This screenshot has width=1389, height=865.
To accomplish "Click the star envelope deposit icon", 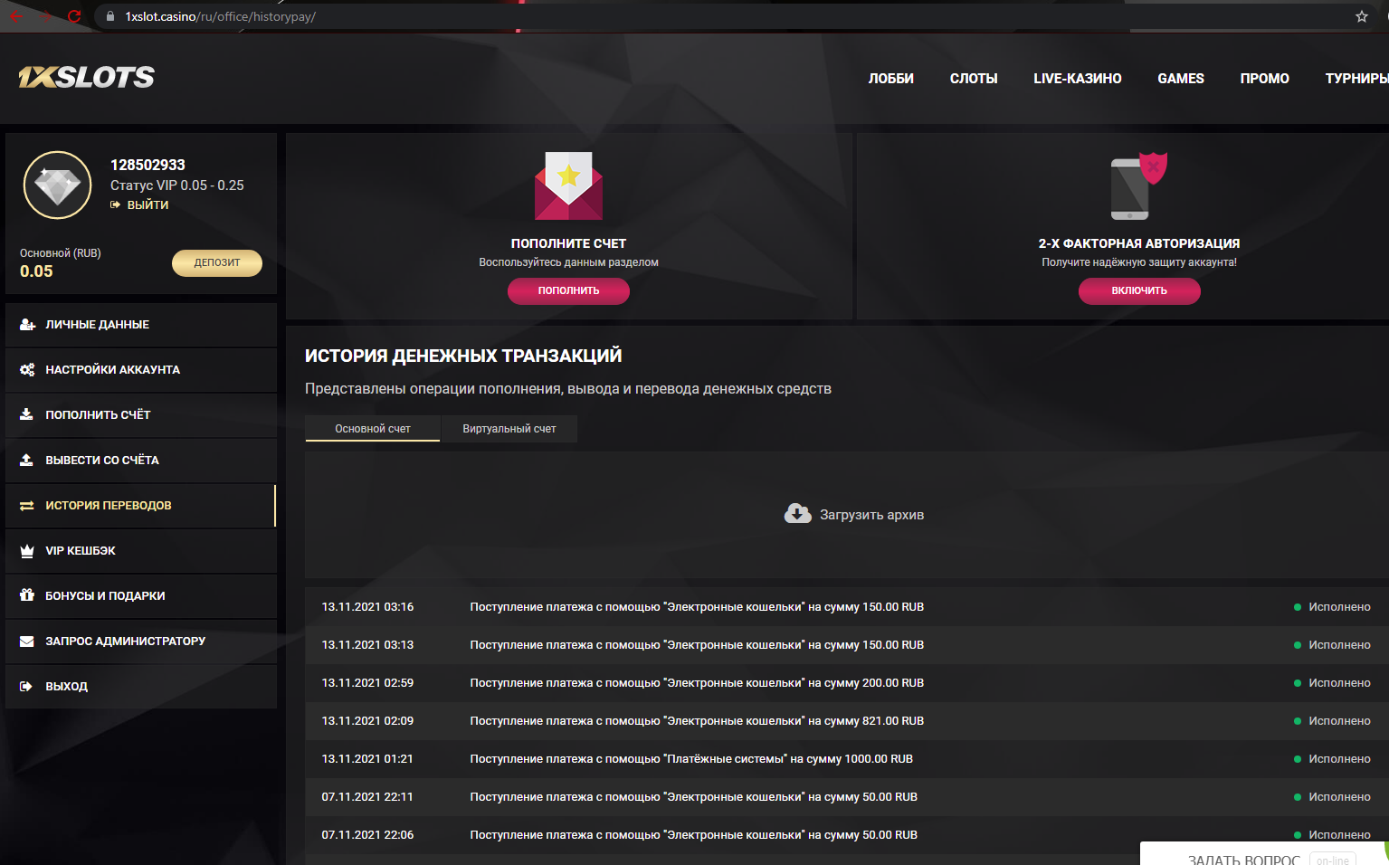I will (568, 186).
